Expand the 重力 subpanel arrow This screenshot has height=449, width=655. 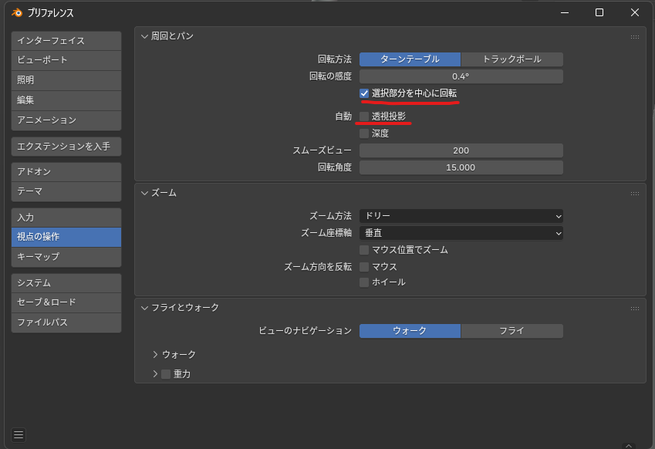click(155, 374)
